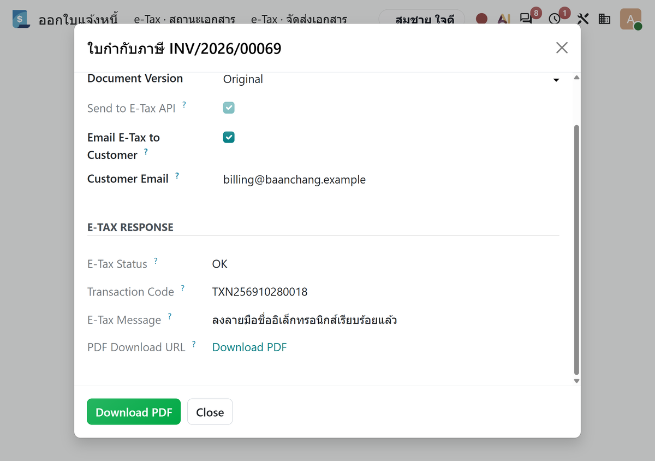
Task: Show help tooltip for Transaction Code
Action: (182, 288)
